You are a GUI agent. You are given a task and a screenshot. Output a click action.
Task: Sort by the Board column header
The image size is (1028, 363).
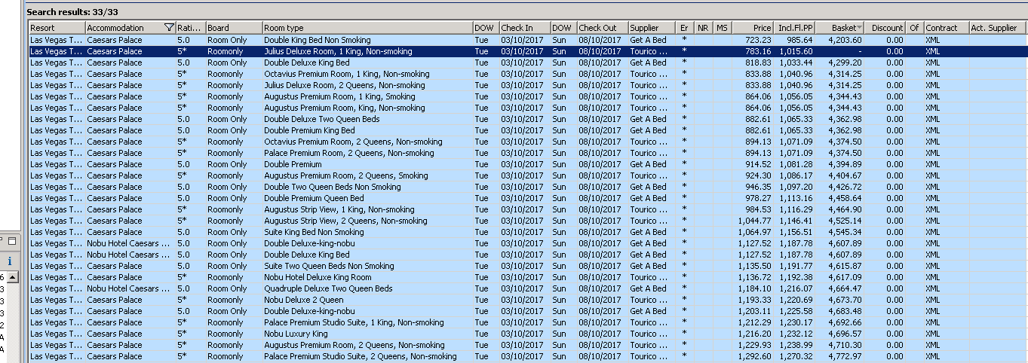[x=234, y=28]
